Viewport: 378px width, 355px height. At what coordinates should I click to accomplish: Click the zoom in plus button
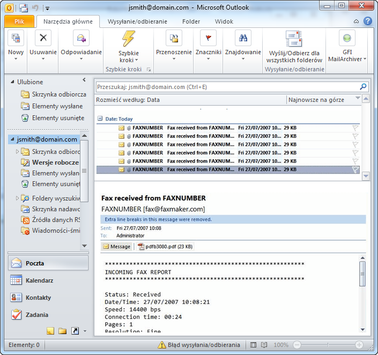(359, 345)
